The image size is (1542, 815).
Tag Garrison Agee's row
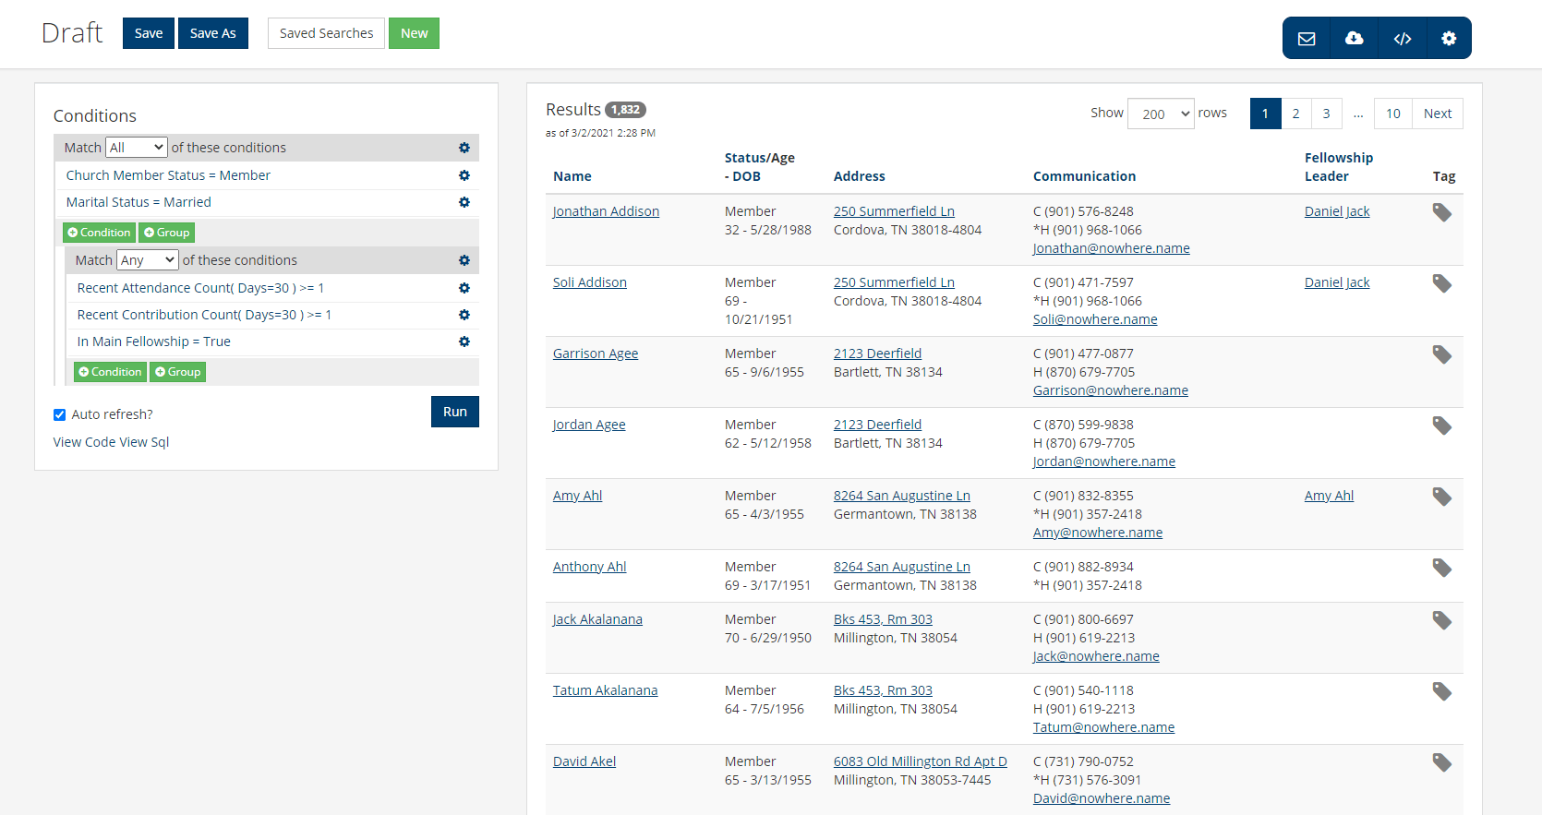pyautogui.click(x=1441, y=354)
